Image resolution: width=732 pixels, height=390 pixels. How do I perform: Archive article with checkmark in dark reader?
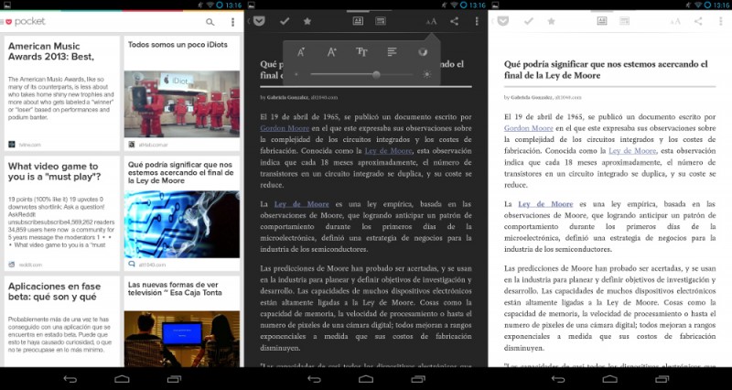click(285, 21)
